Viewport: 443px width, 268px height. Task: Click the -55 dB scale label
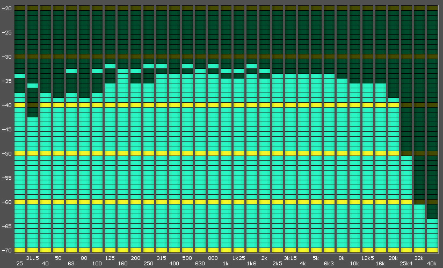(x=7, y=178)
